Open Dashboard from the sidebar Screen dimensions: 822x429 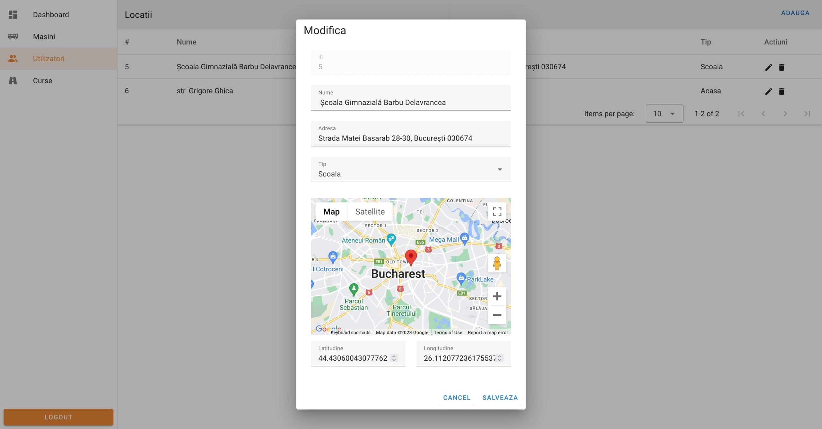coord(58,14)
